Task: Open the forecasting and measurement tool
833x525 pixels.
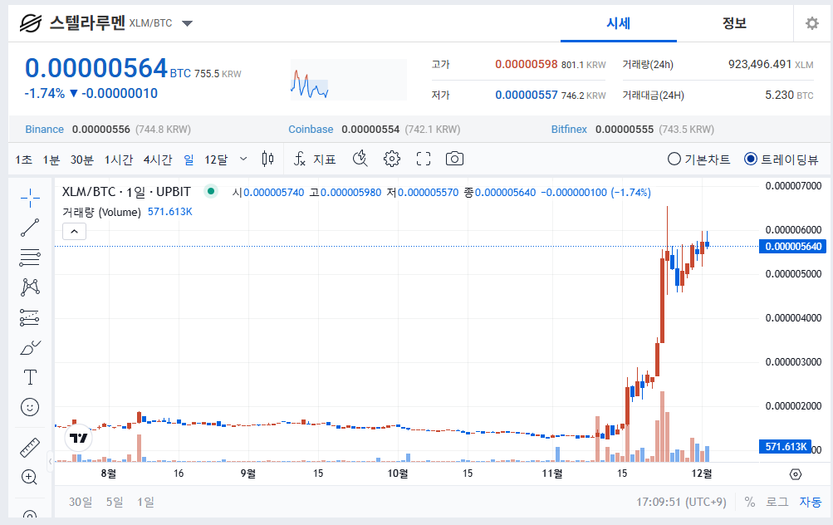Action: click(x=30, y=317)
